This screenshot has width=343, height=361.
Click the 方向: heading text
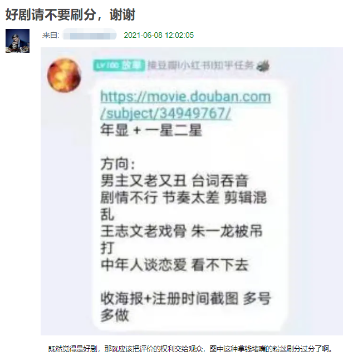pos(117,164)
